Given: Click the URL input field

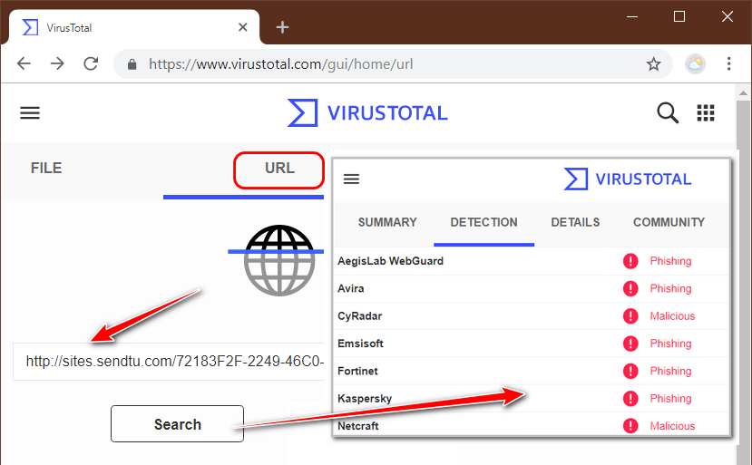Looking at the screenshot, I should [172, 362].
